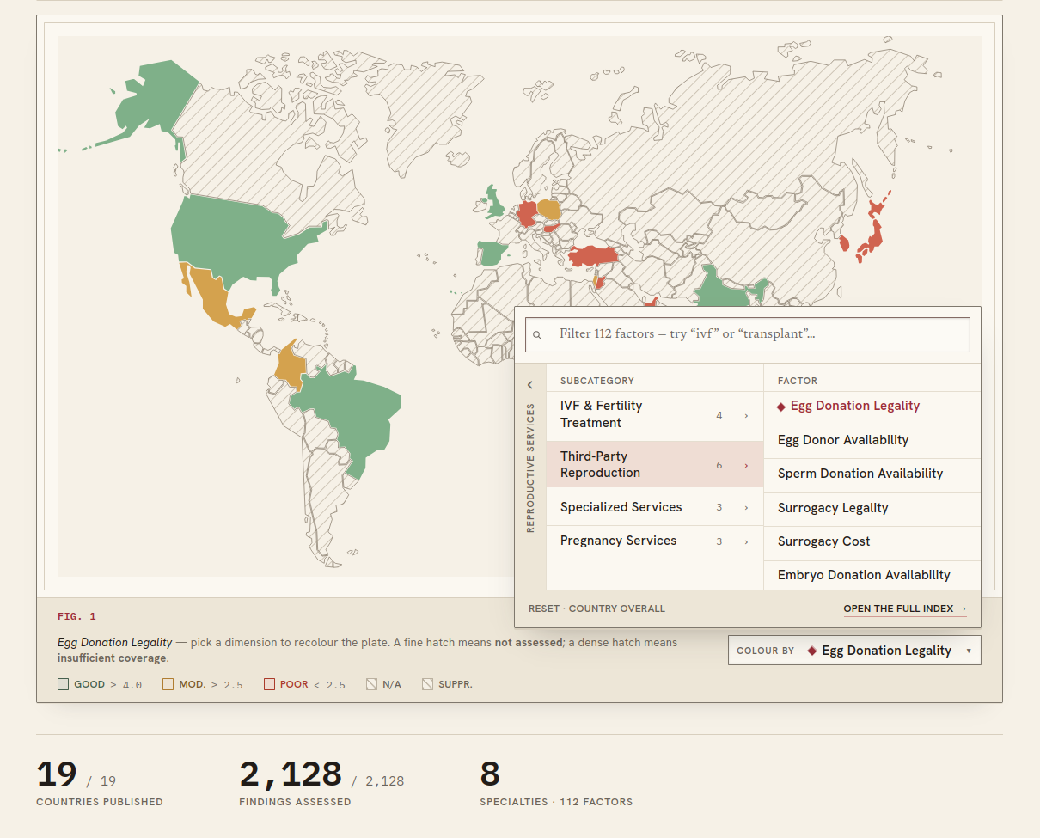
Task: Choose Embryo Donation Availability factor
Action: coord(872,575)
